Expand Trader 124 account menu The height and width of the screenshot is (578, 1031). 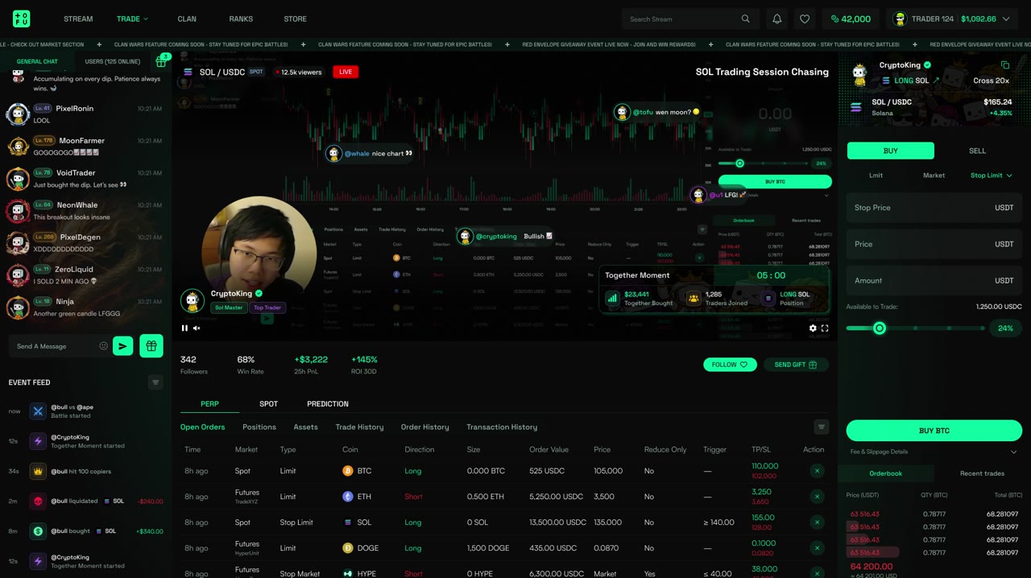pyautogui.click(x=1006, y=19)
